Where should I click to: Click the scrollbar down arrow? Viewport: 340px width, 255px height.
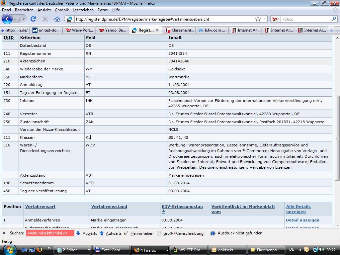[337, 225]
